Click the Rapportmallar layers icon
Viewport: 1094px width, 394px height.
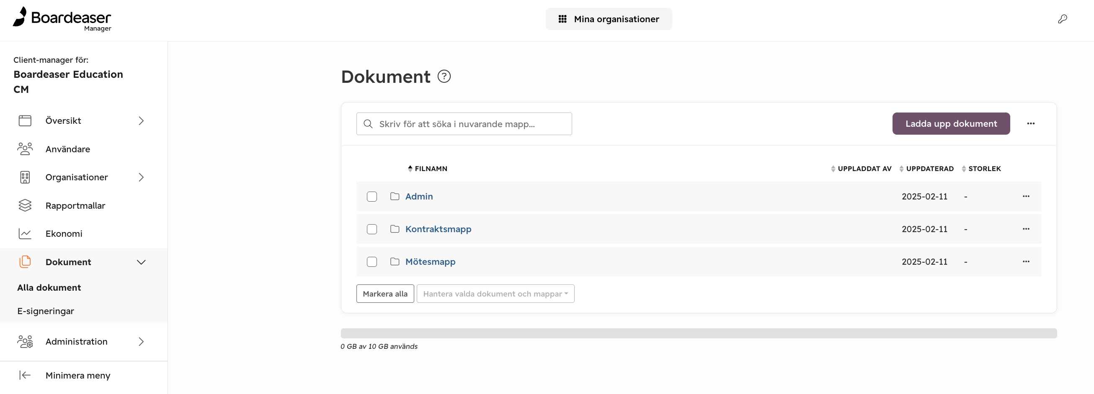pos(25,205)
